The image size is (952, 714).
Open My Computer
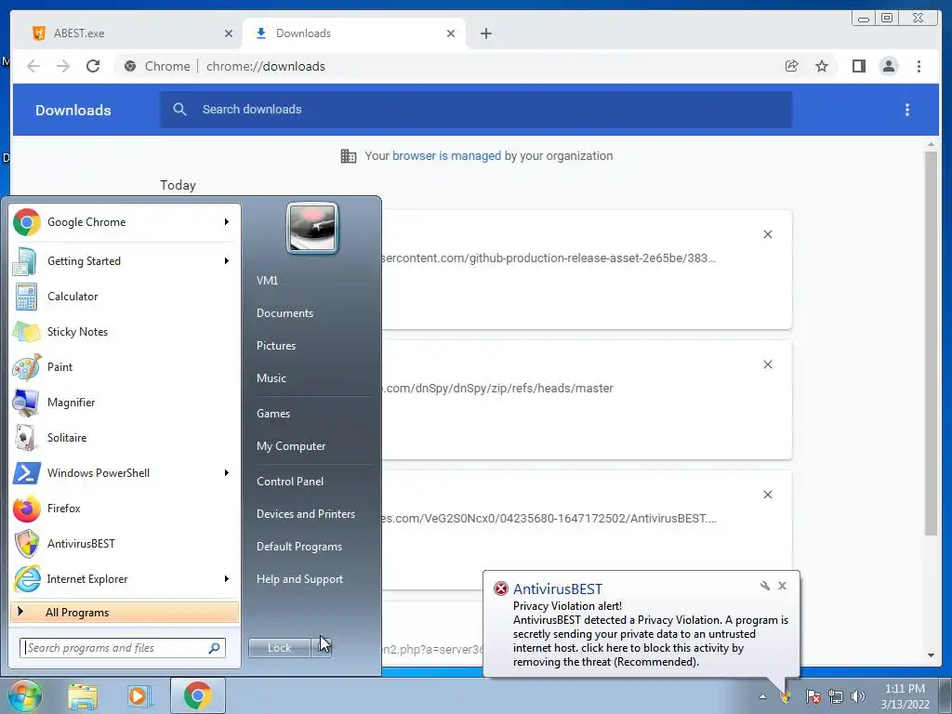pyautogui.click(x=291, y=446)
